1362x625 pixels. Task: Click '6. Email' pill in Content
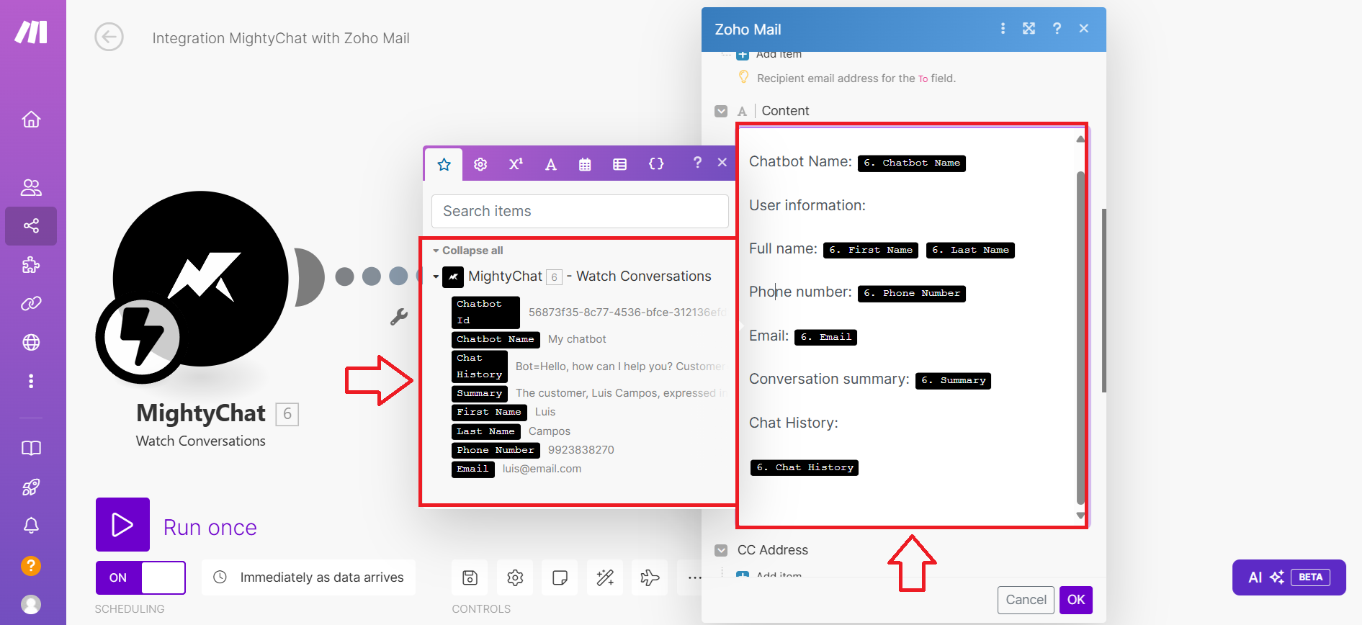point(825,337)
